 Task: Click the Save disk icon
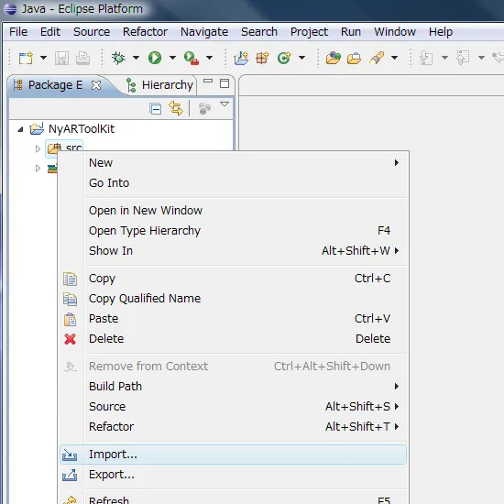(61, 58)
